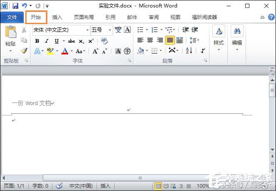Screen dimensions: 276x191
Task: Expand the font color dropdown arrow
Action: click(71, 51)
